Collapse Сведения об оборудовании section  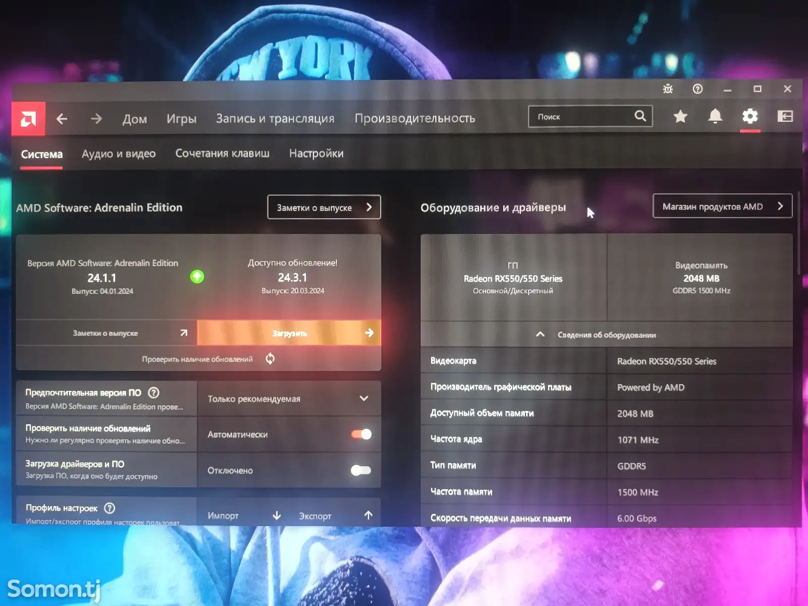(607, 334)
